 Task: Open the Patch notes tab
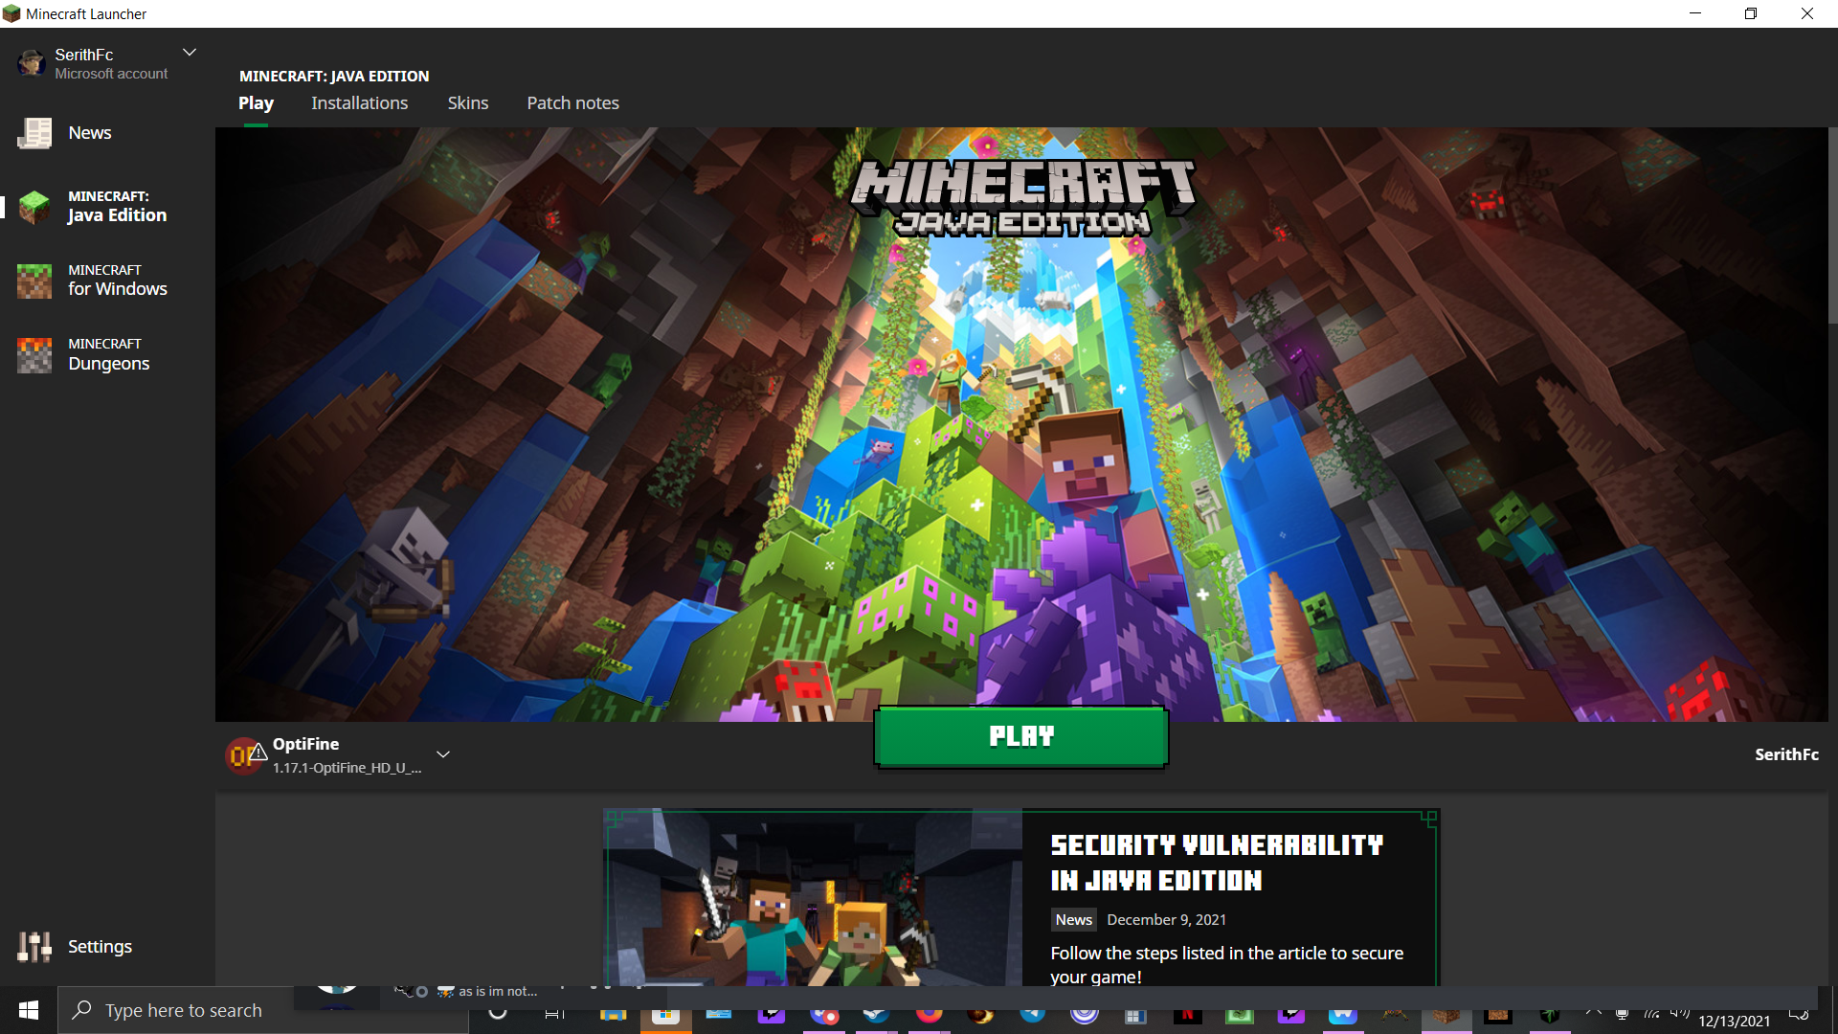[x=572, y=103]
